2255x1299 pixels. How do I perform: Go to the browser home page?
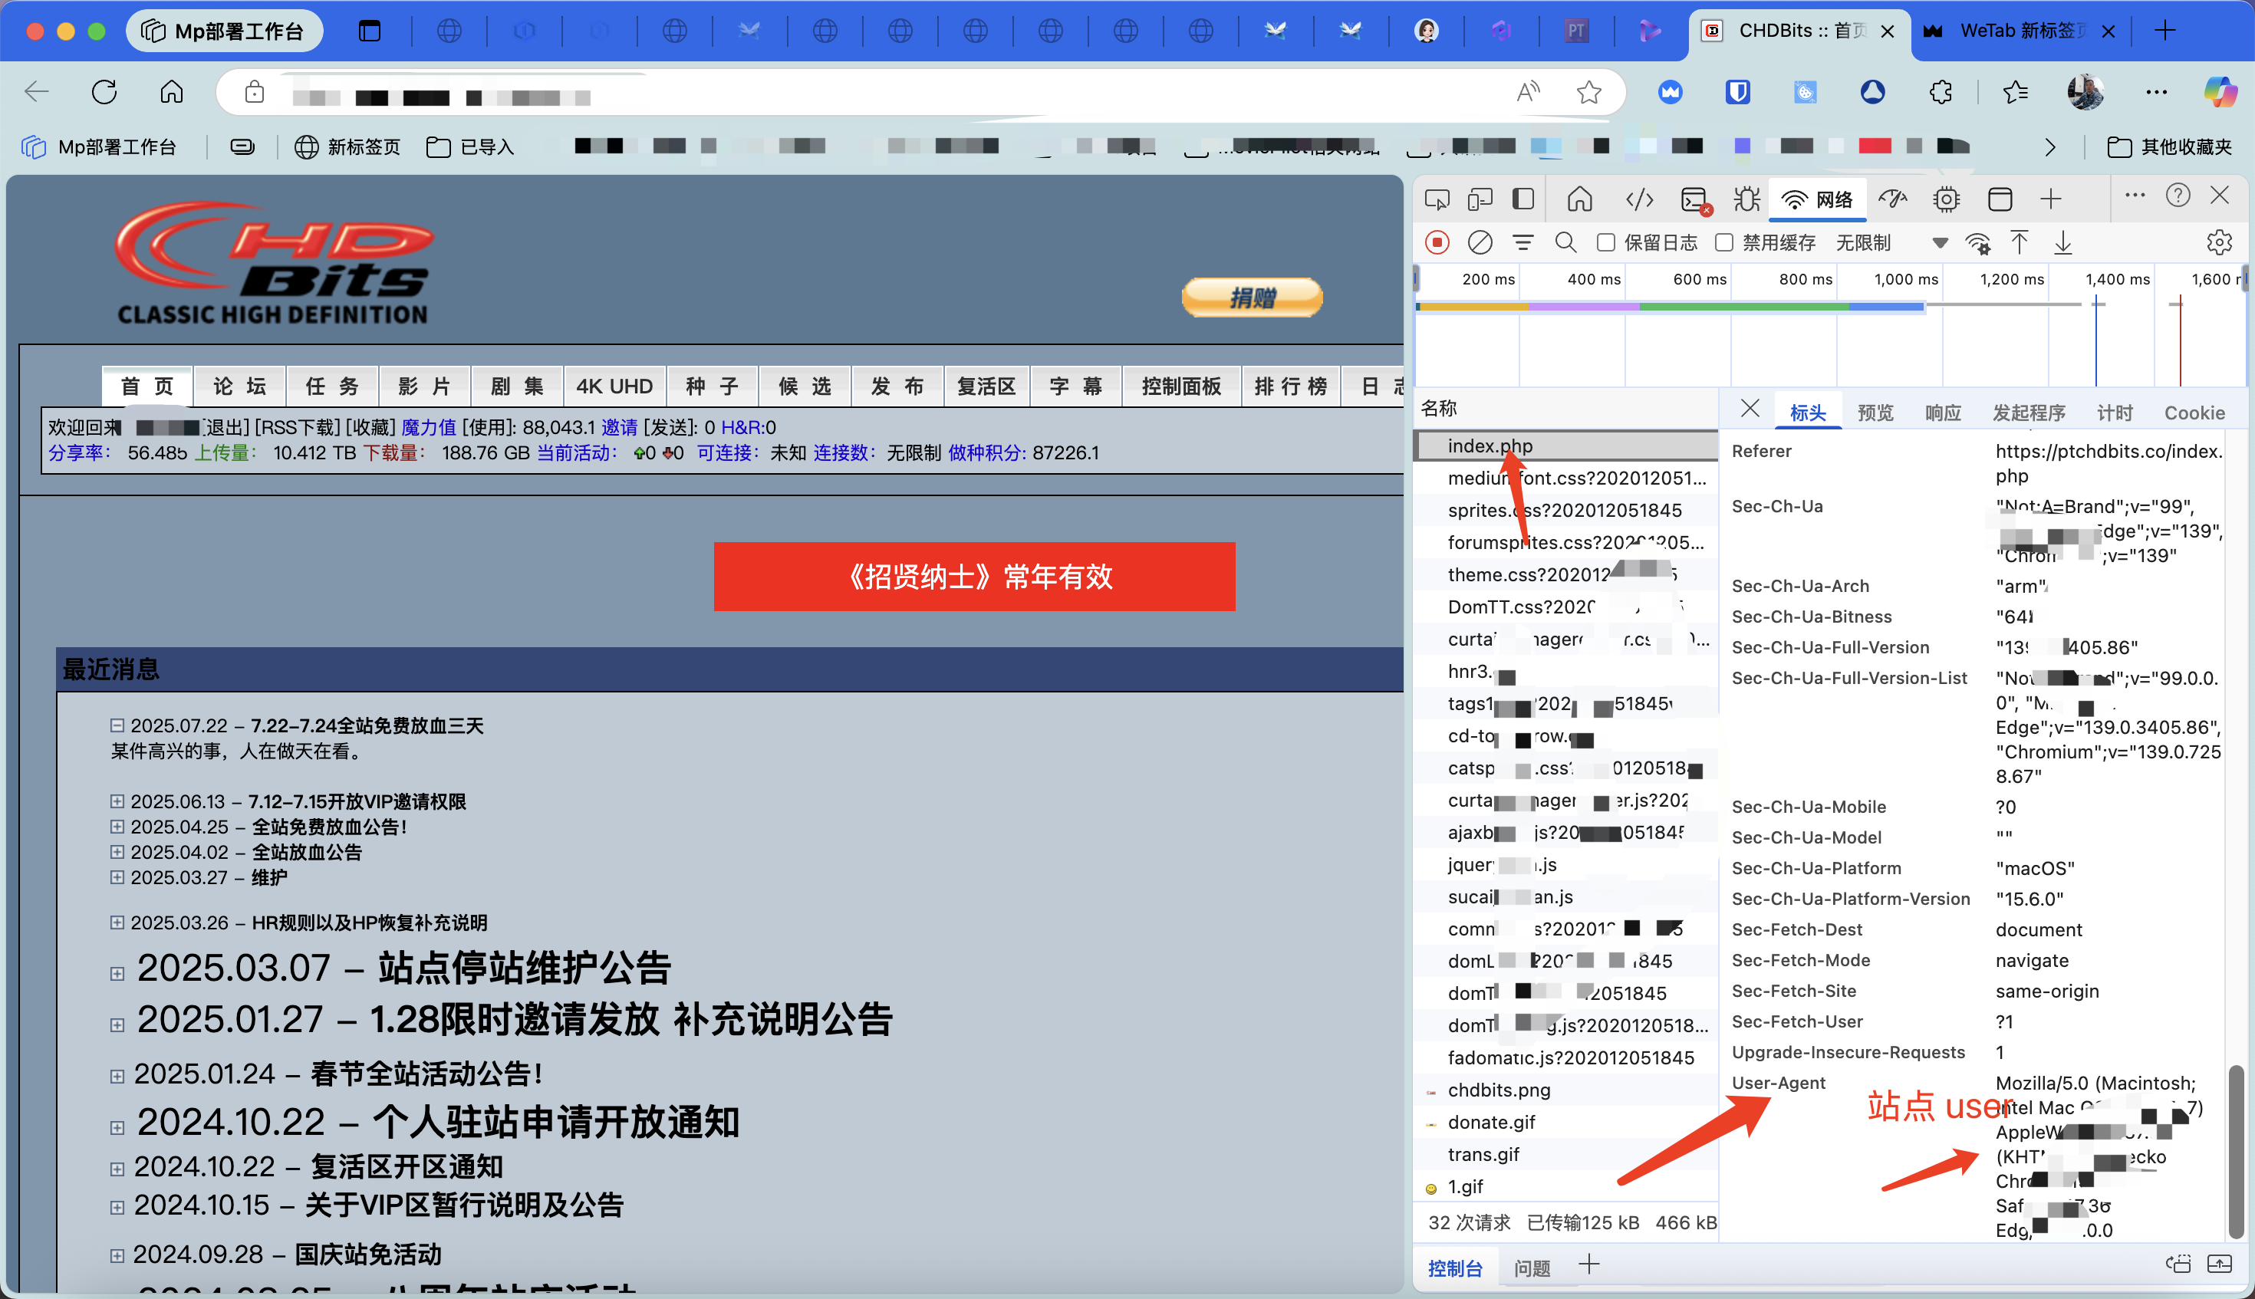point(171,92)
